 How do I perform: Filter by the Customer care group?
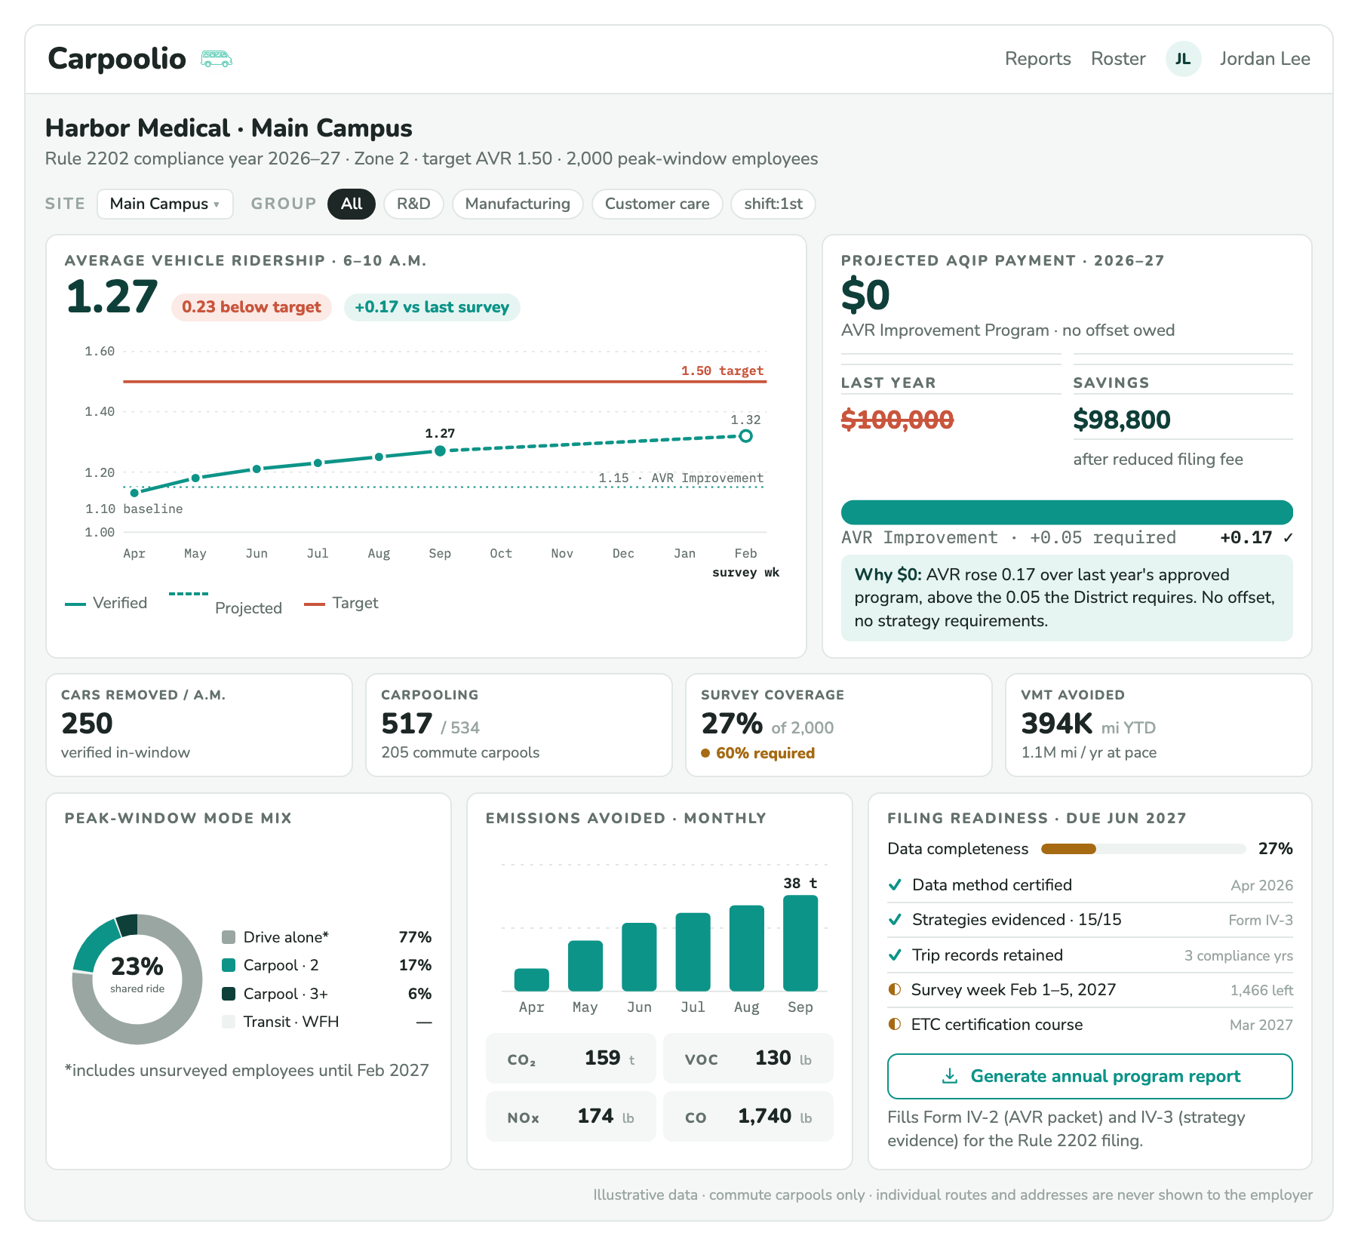pos(657,204)
